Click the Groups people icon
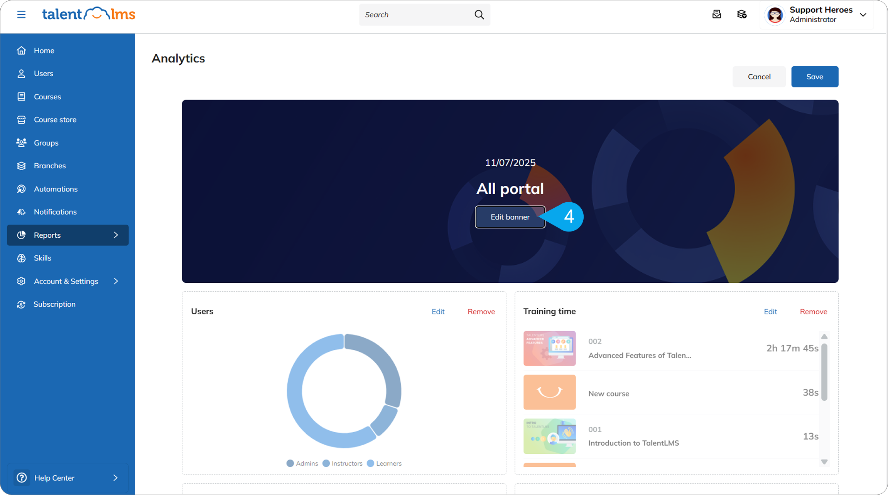Image resolution: width=888 pixels, height=495 pixels. [x=21, y=143]
